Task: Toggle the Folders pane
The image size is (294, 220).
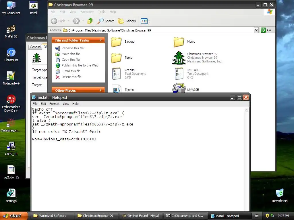Action: (127, 21)
